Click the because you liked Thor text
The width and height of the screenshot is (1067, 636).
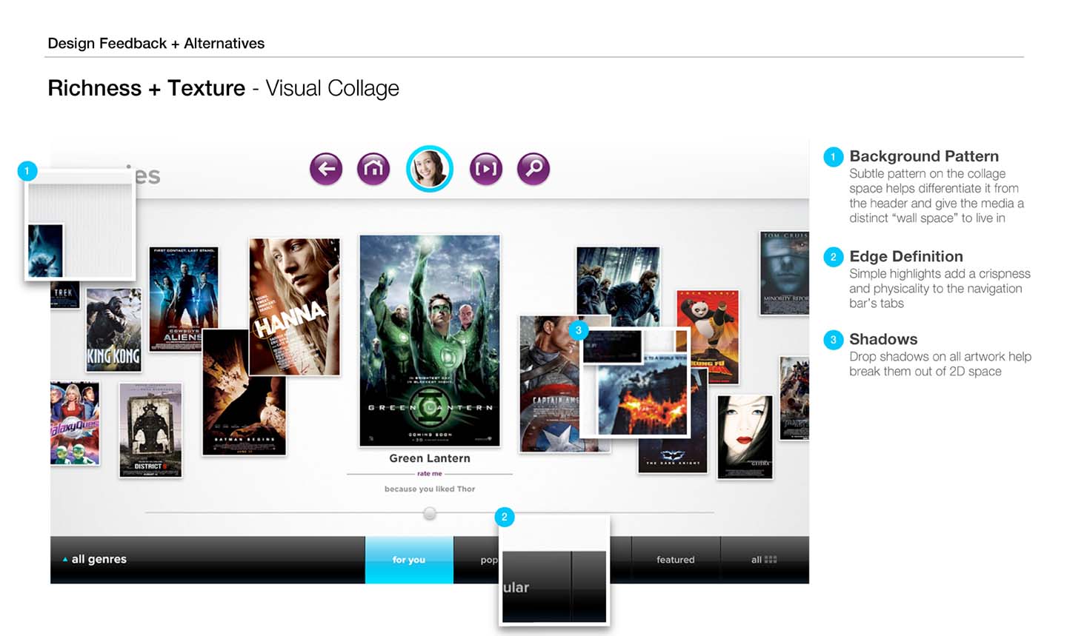point(430,489)
